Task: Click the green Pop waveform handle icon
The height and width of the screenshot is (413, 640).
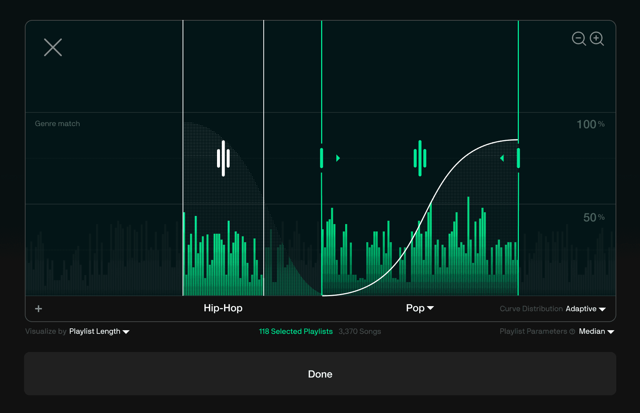Action: click(x=420, y=158)
